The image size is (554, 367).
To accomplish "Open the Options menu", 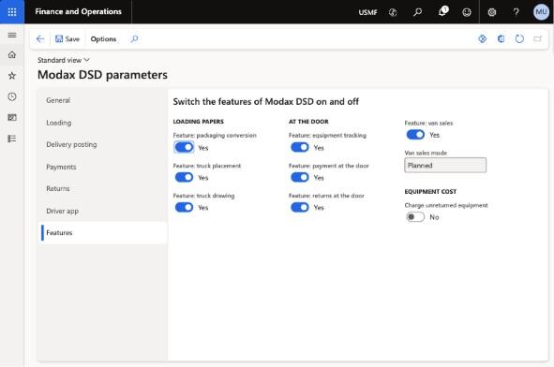I will click(x=103, y=38).
